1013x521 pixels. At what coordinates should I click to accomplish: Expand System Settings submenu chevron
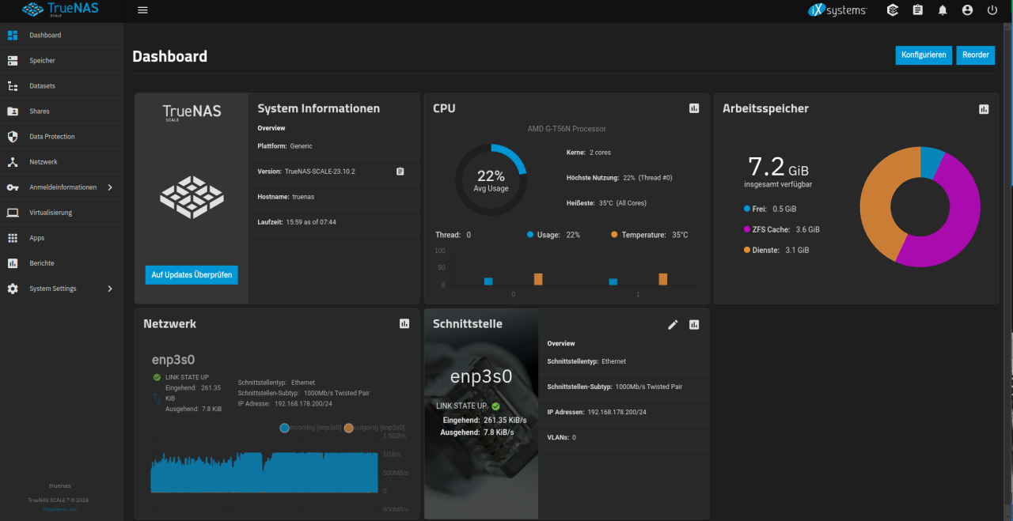110,289
